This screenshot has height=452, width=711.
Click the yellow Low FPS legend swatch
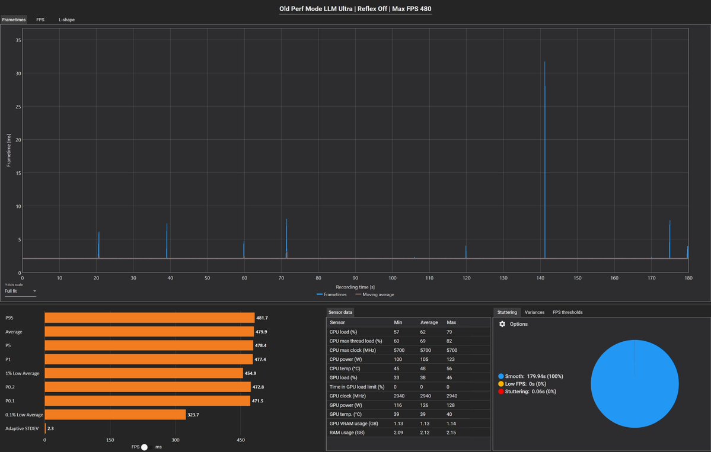click(x=500, y=384)
